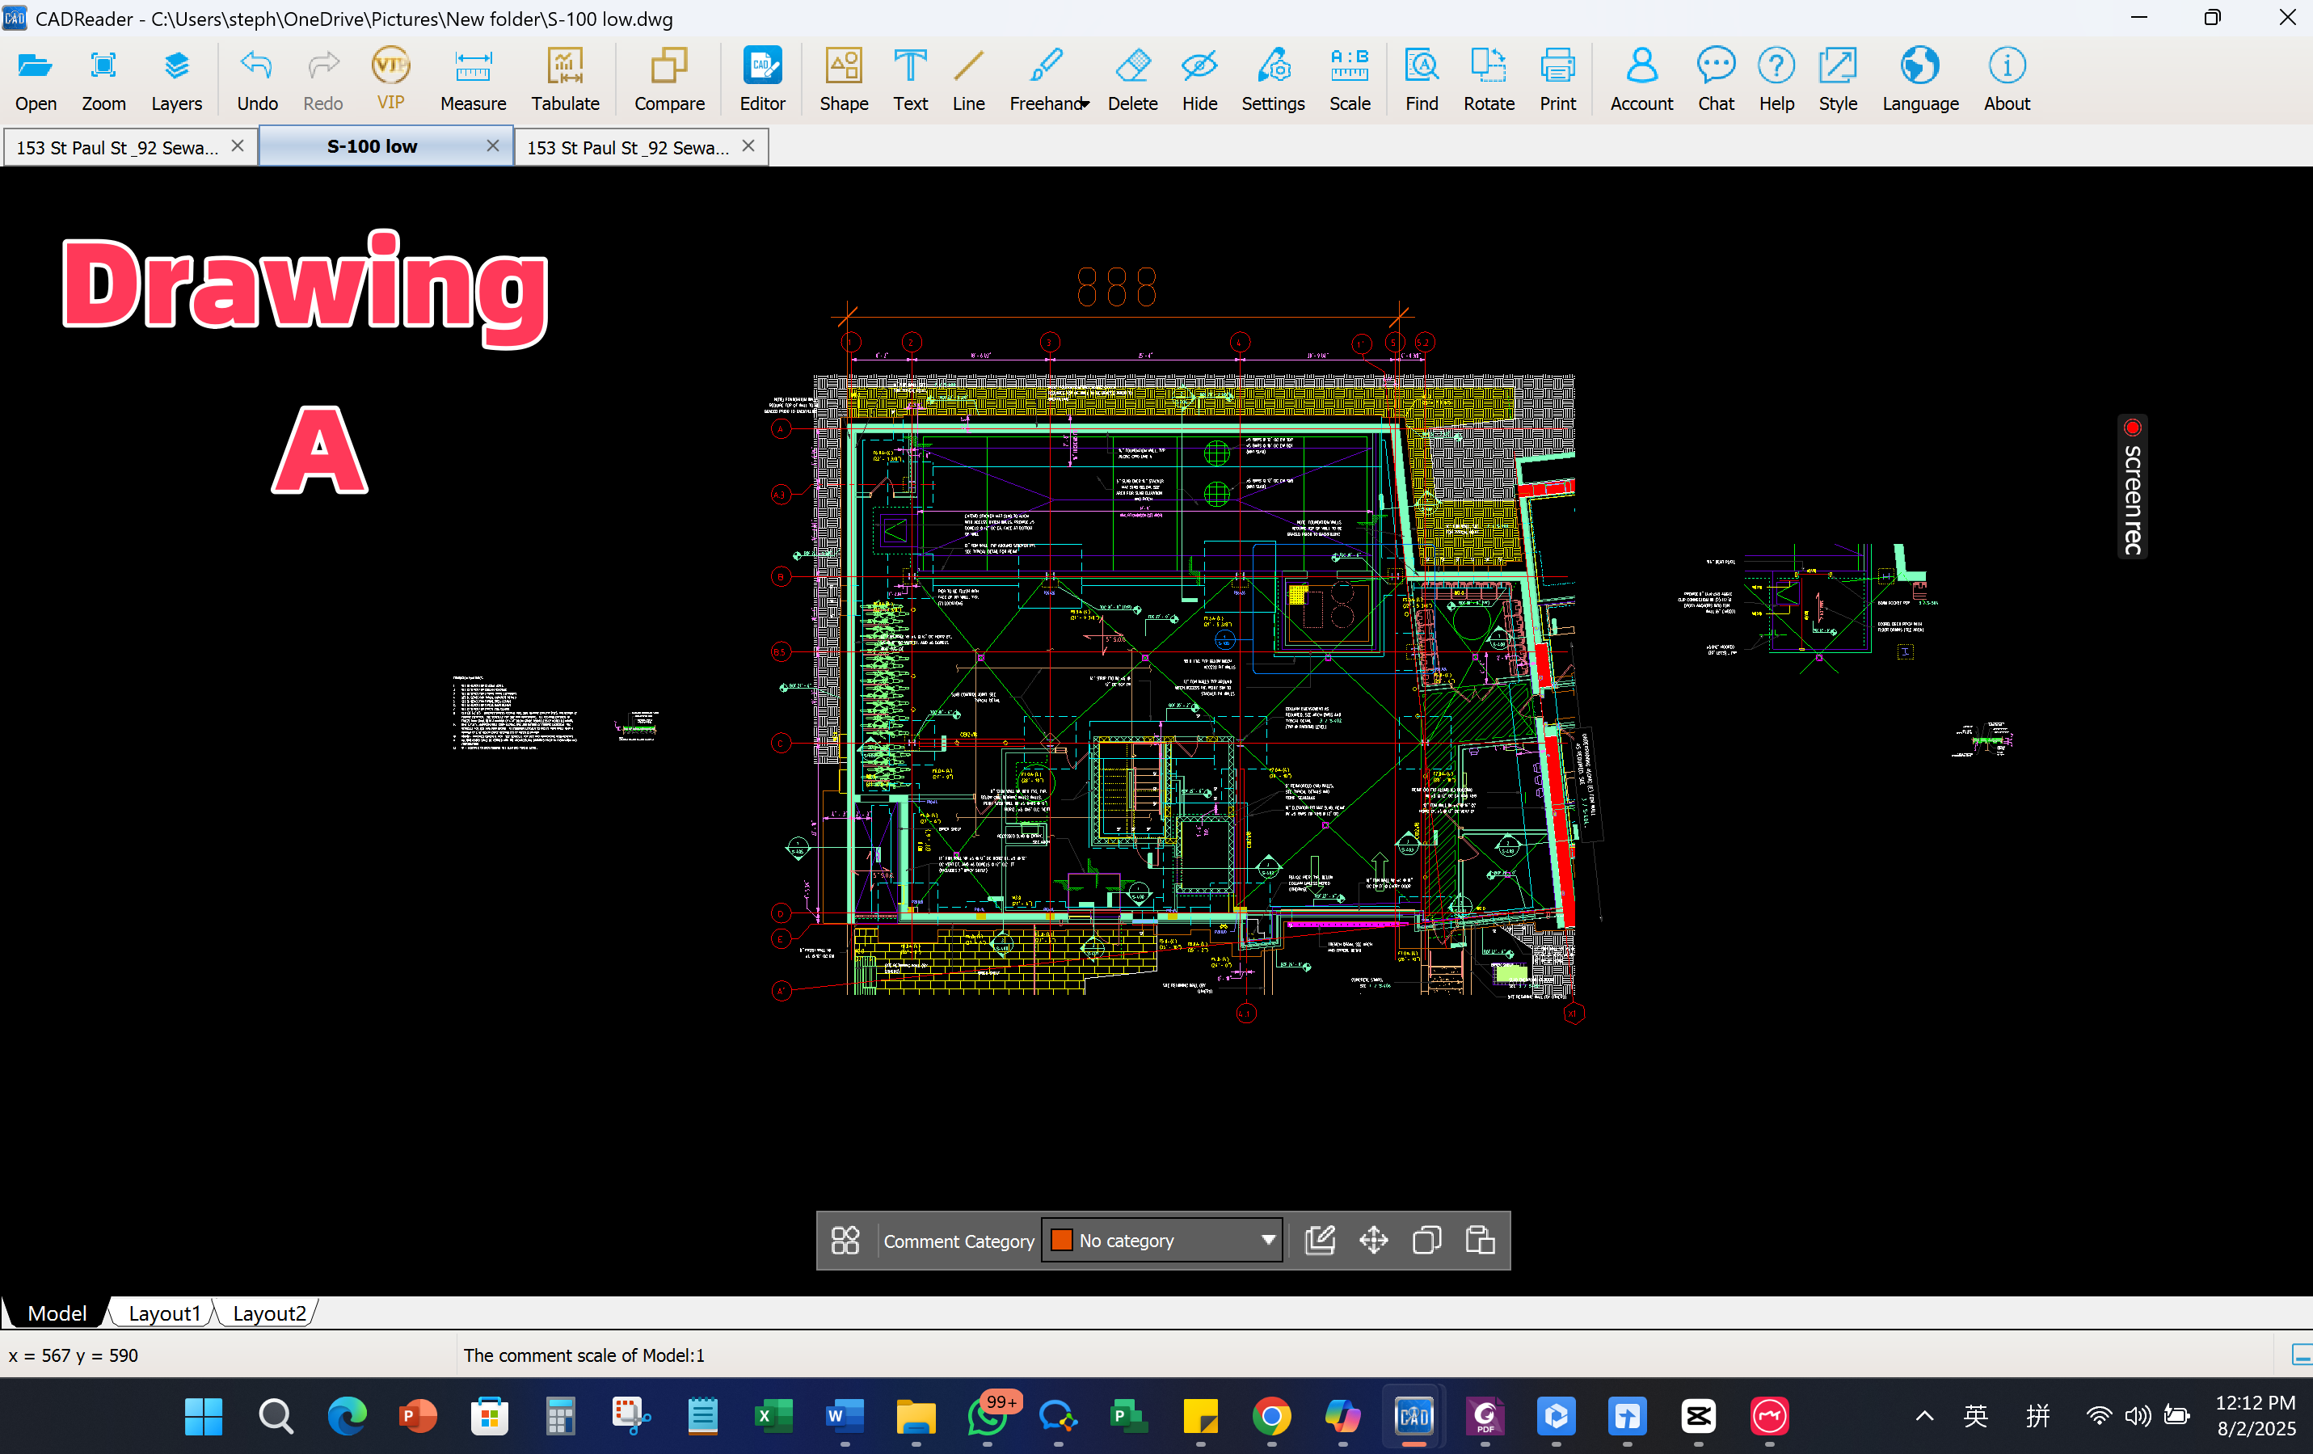Open Excel from the taskbar
Screen dimensions: 2313x1454
pyautogui.click(x=773, y=1417)
